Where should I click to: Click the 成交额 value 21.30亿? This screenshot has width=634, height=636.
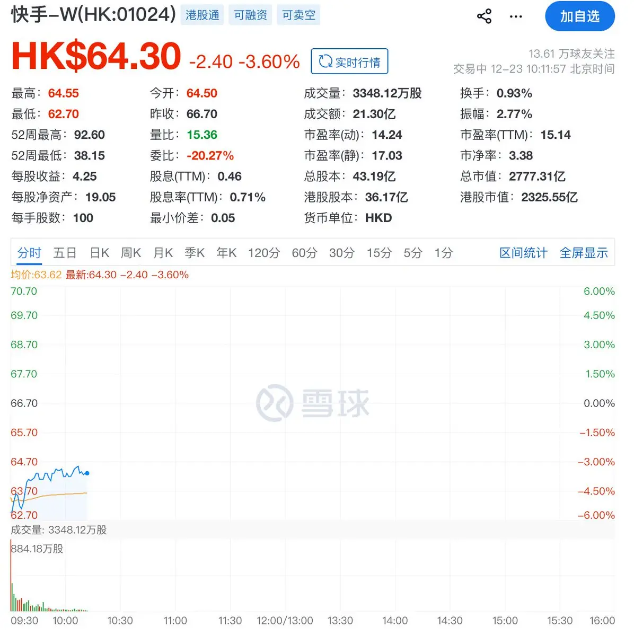pyautogui.click(x=374, y=114)
